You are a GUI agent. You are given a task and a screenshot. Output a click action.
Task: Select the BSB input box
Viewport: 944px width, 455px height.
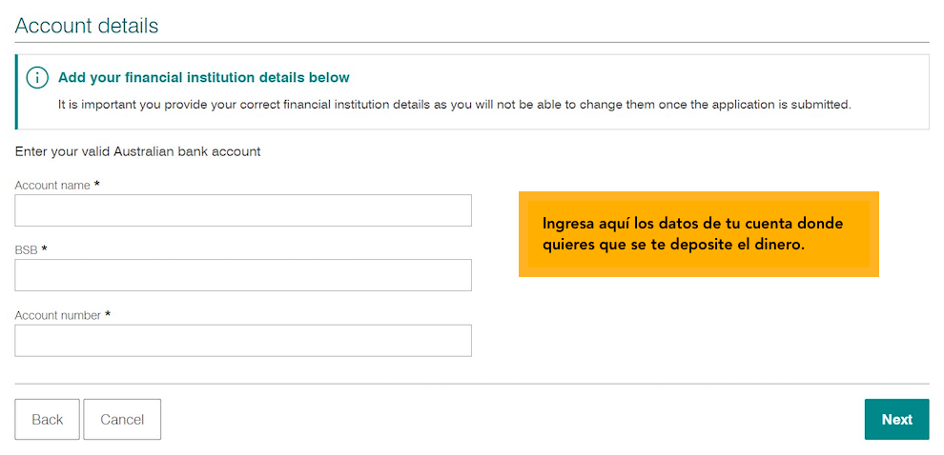[x=243, y=275]
